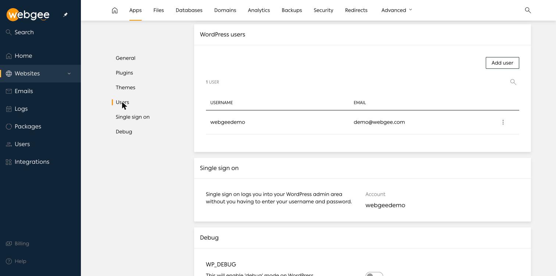Open the Security tab
This screenshot has width=556, height=276.
coord(323,10)
